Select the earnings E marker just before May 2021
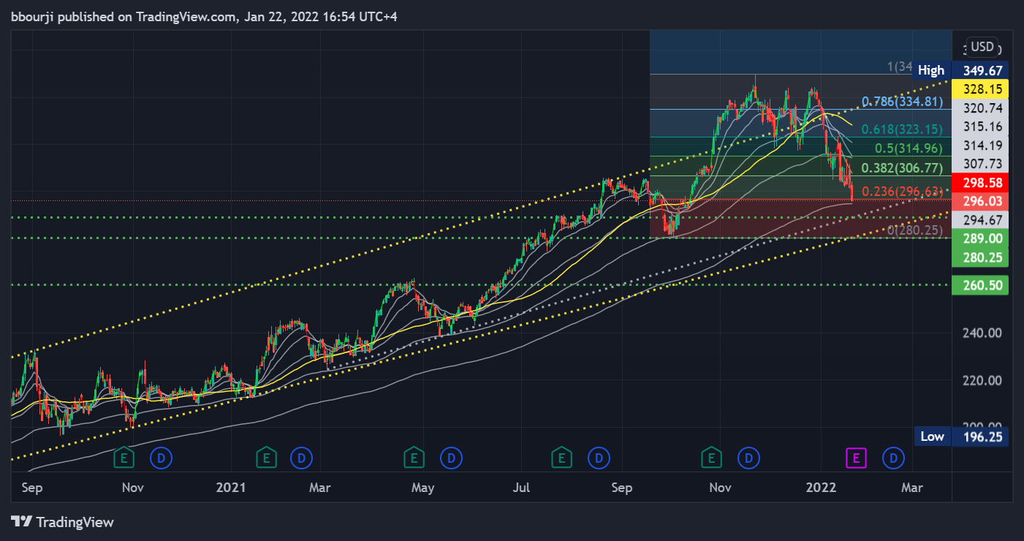 coord(414,458)
